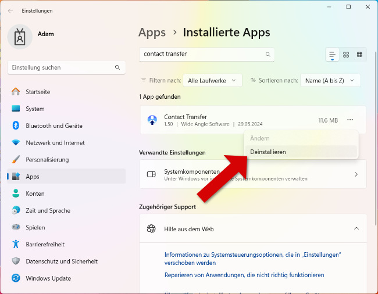Switch to grid view layout icon
The image size is (378, 294).
346,55
